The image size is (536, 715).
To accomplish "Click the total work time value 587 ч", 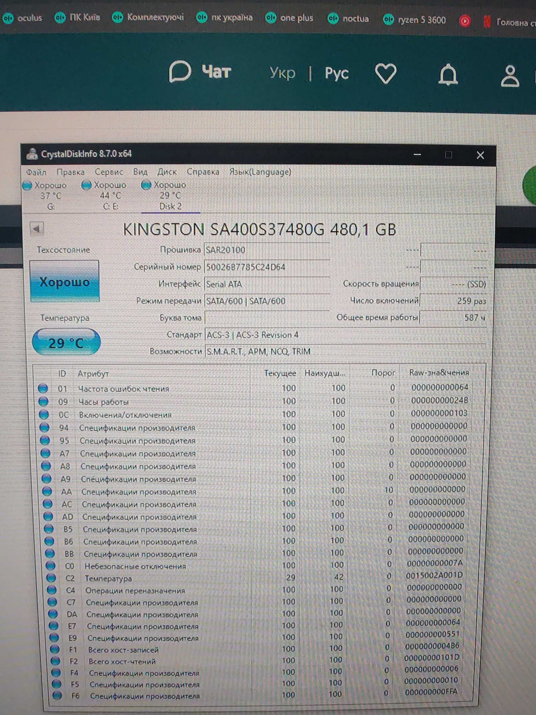I will pyautogui.click(x=453, y=318).
